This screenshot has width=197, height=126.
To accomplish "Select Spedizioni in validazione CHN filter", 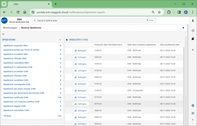I will (x=32, y=67).
